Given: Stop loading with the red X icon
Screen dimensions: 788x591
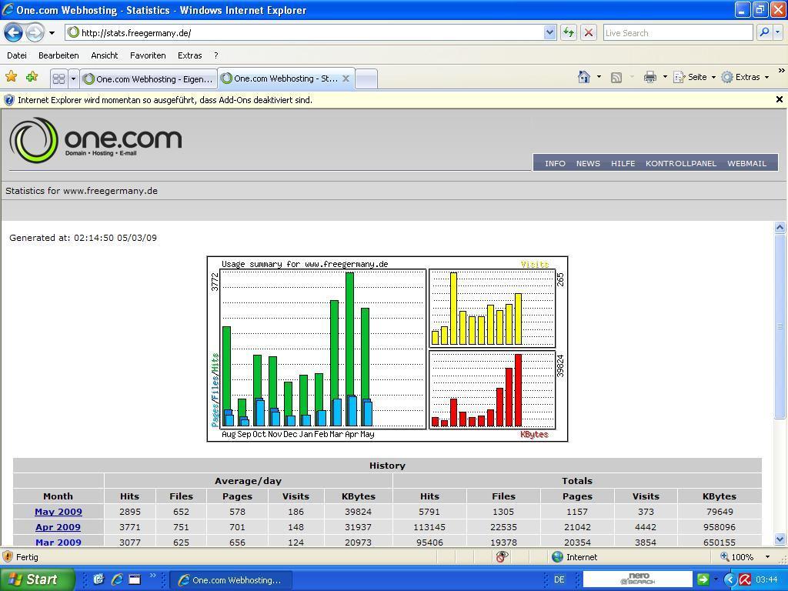Looking at the screenshot, I should pos(589,33).
